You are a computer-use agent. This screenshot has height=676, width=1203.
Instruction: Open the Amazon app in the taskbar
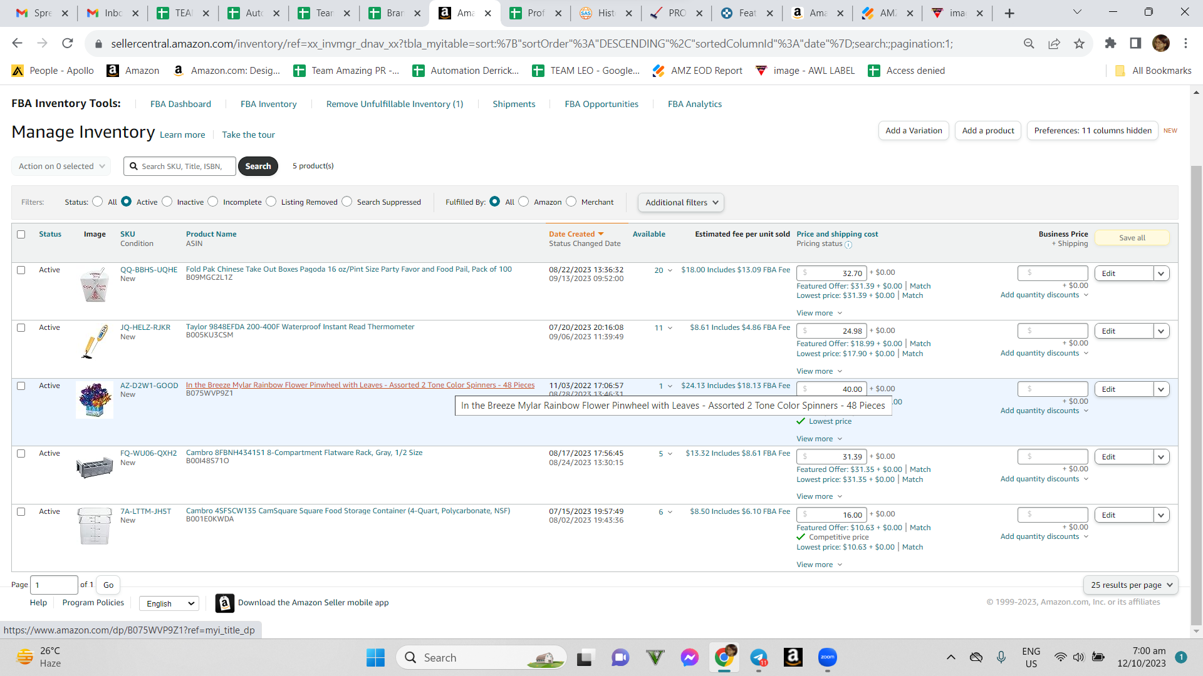click(x=793, y=658)
